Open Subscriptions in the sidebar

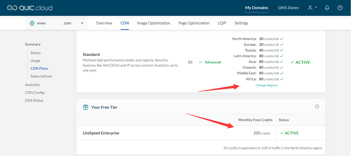pyautogui.click(x=41, y=76)
